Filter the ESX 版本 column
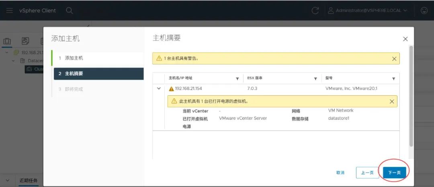The image size is (434, 187). tap(315, 79)
